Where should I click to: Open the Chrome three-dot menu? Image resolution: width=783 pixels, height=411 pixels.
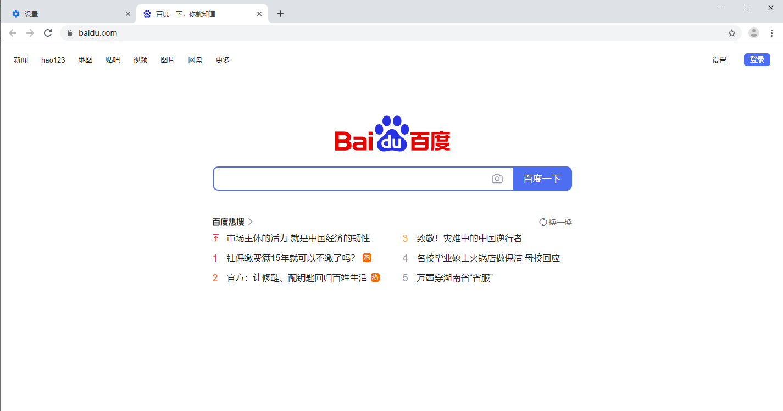click(771, 33)
